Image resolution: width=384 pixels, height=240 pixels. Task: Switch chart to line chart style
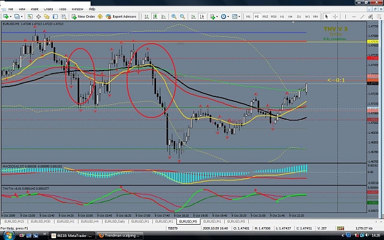[163, 17]
